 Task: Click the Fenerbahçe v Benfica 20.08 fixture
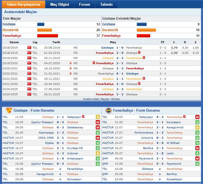(160, 174)
